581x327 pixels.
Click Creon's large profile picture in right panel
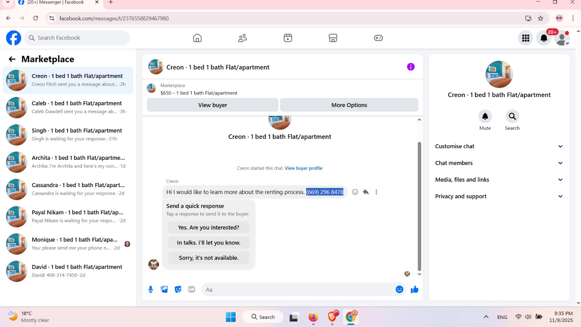(x=499, y=74)
